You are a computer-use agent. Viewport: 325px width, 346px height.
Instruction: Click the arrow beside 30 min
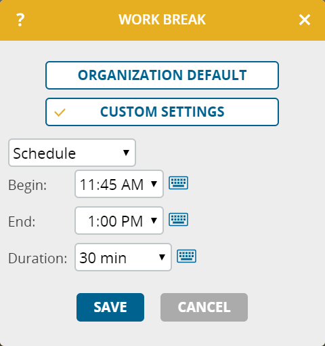[162, 257]
